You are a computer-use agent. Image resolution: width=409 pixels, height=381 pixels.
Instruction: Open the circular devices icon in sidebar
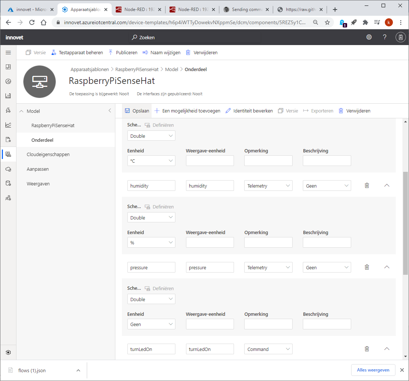click(x=8, y=81)
